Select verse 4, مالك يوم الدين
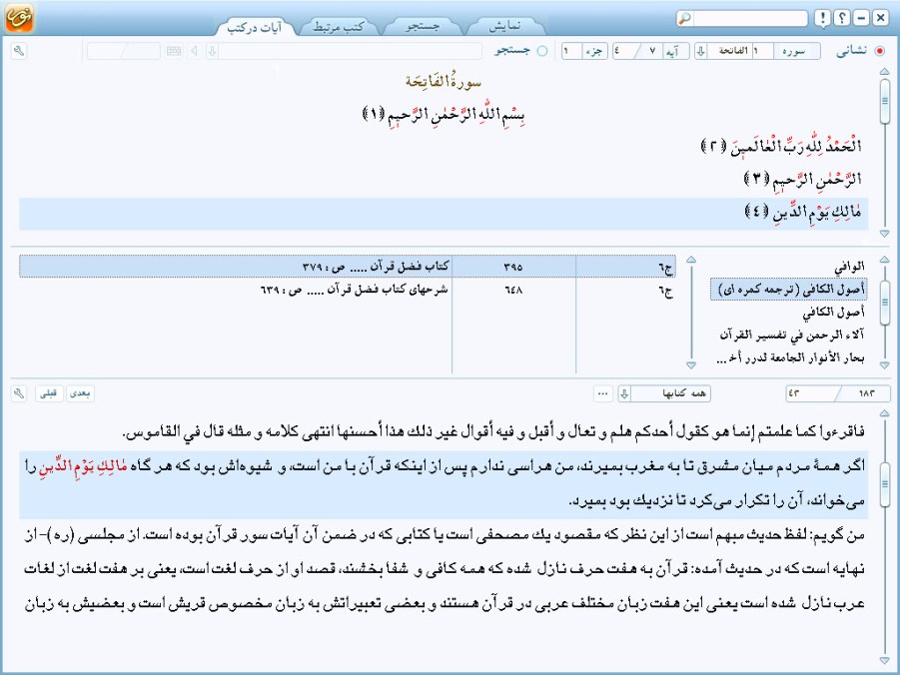This screenshot has width=900, height=675. 444,214
